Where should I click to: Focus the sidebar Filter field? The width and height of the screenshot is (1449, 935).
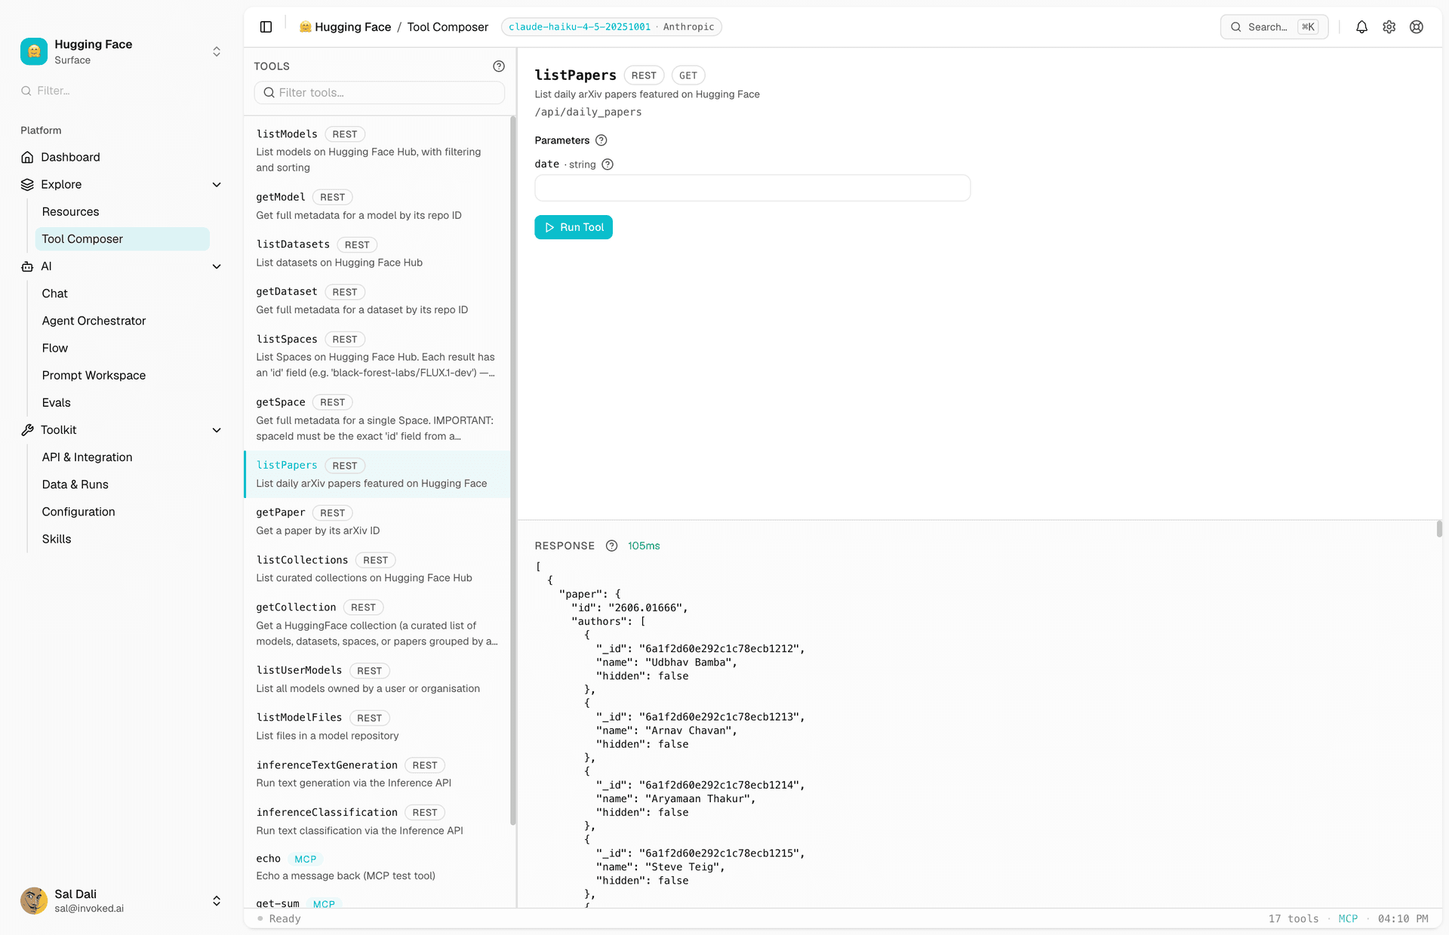(x=122, y=91)
